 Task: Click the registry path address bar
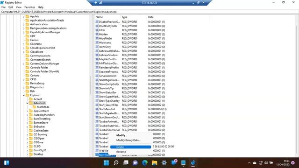pyautogui.click(x=149, y=12)
